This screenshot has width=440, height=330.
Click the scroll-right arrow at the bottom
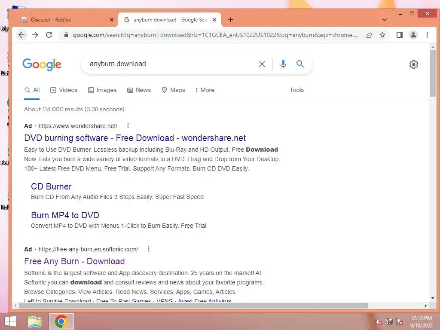pos(426,306)
